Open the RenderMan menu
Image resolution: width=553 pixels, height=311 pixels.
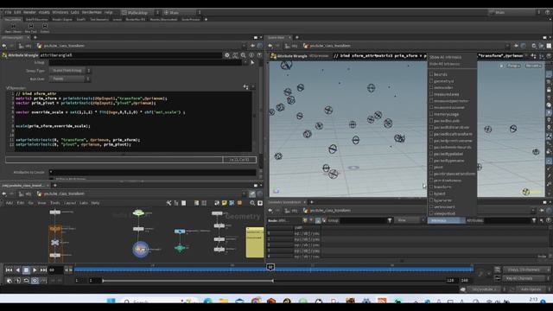pos(92,12)
